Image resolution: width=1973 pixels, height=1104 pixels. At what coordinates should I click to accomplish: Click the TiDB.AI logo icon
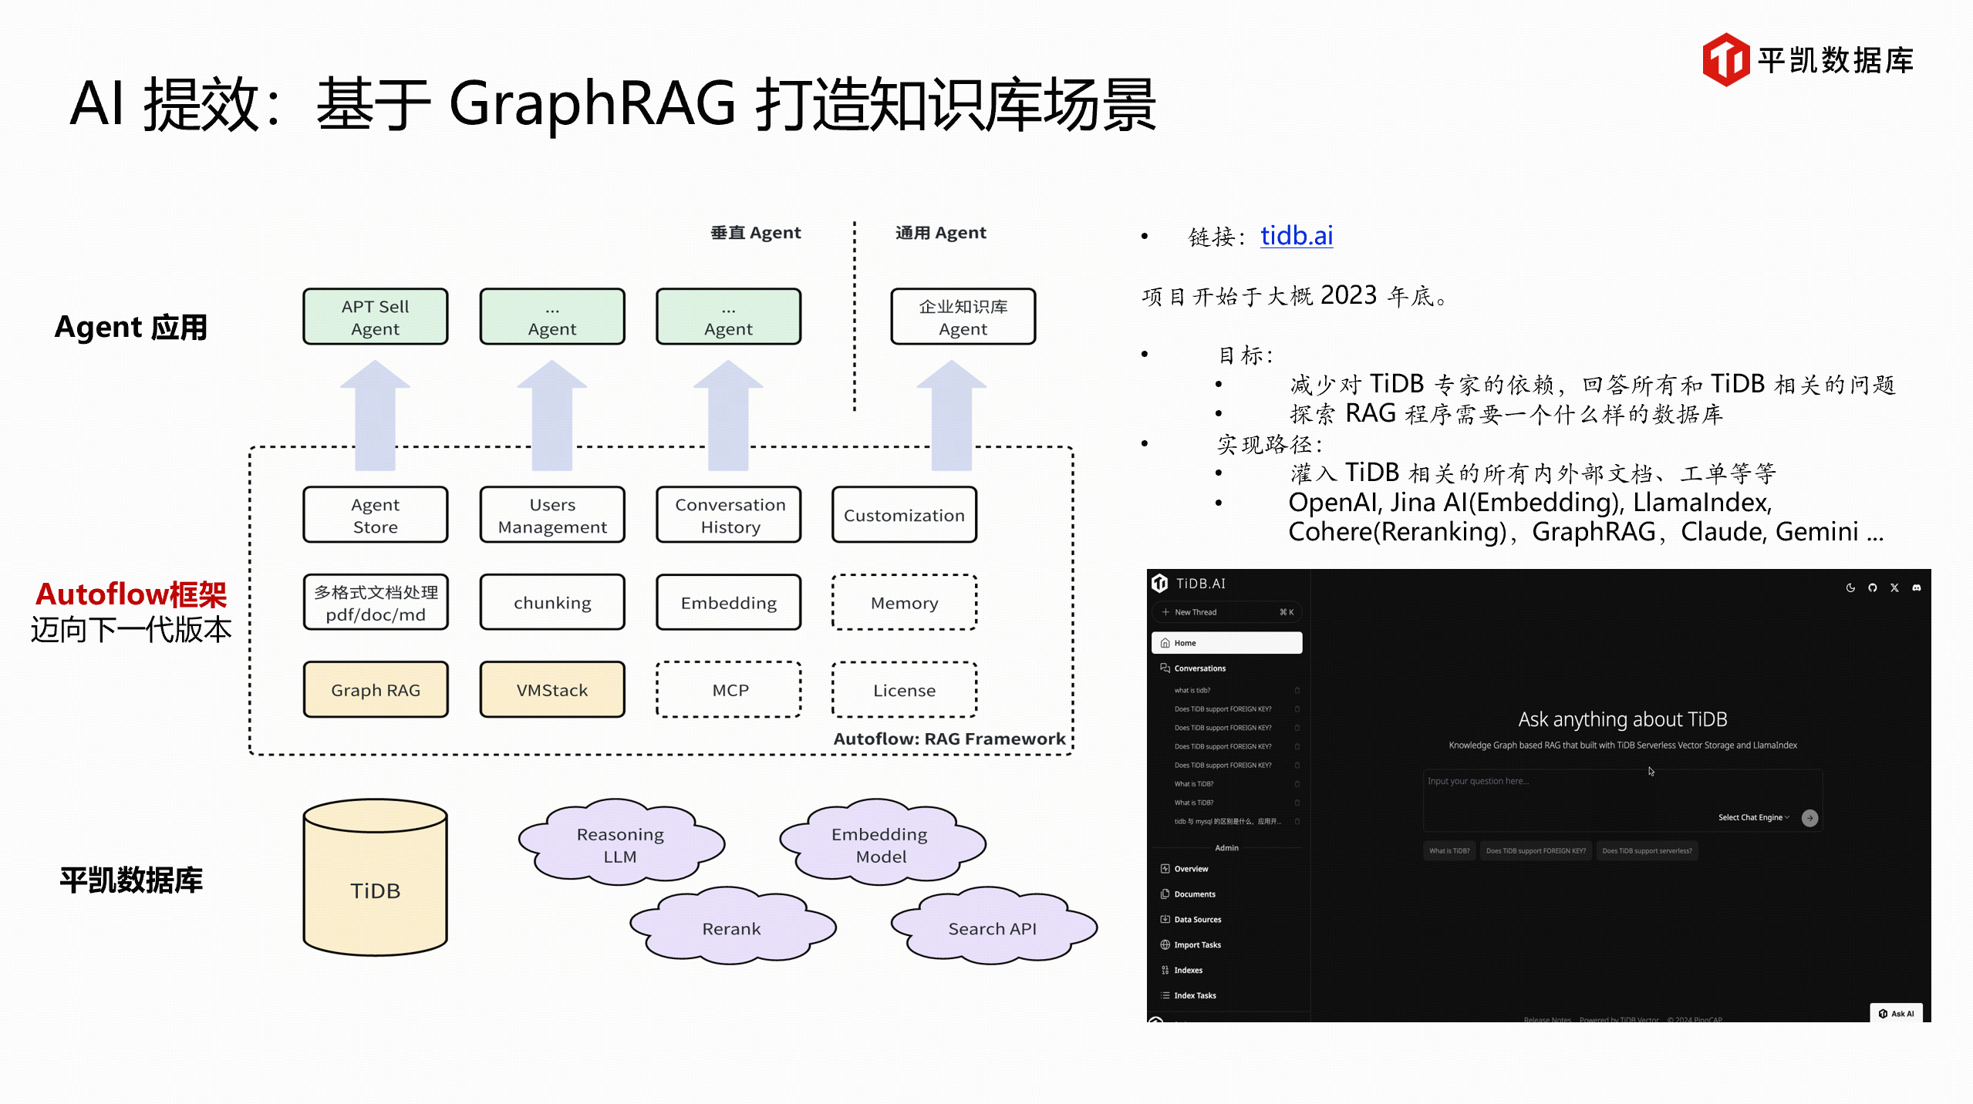pos(1160,584)
